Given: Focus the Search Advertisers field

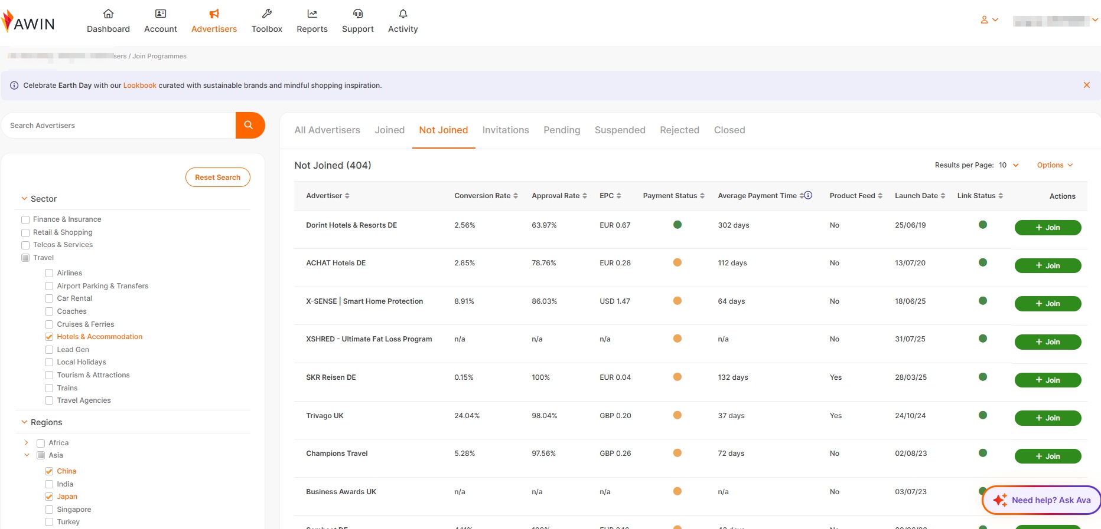Looking at the screenshot, I should (x=119, y=126).
